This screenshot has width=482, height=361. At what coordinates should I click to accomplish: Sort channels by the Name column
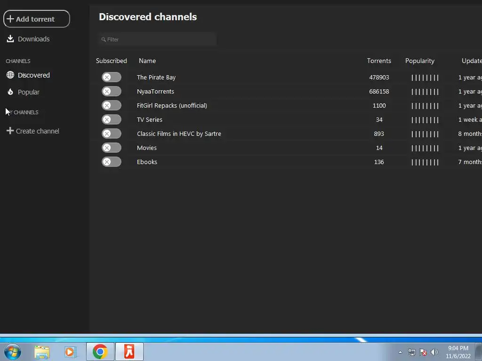pyautogui.click(x=147, y=61)
